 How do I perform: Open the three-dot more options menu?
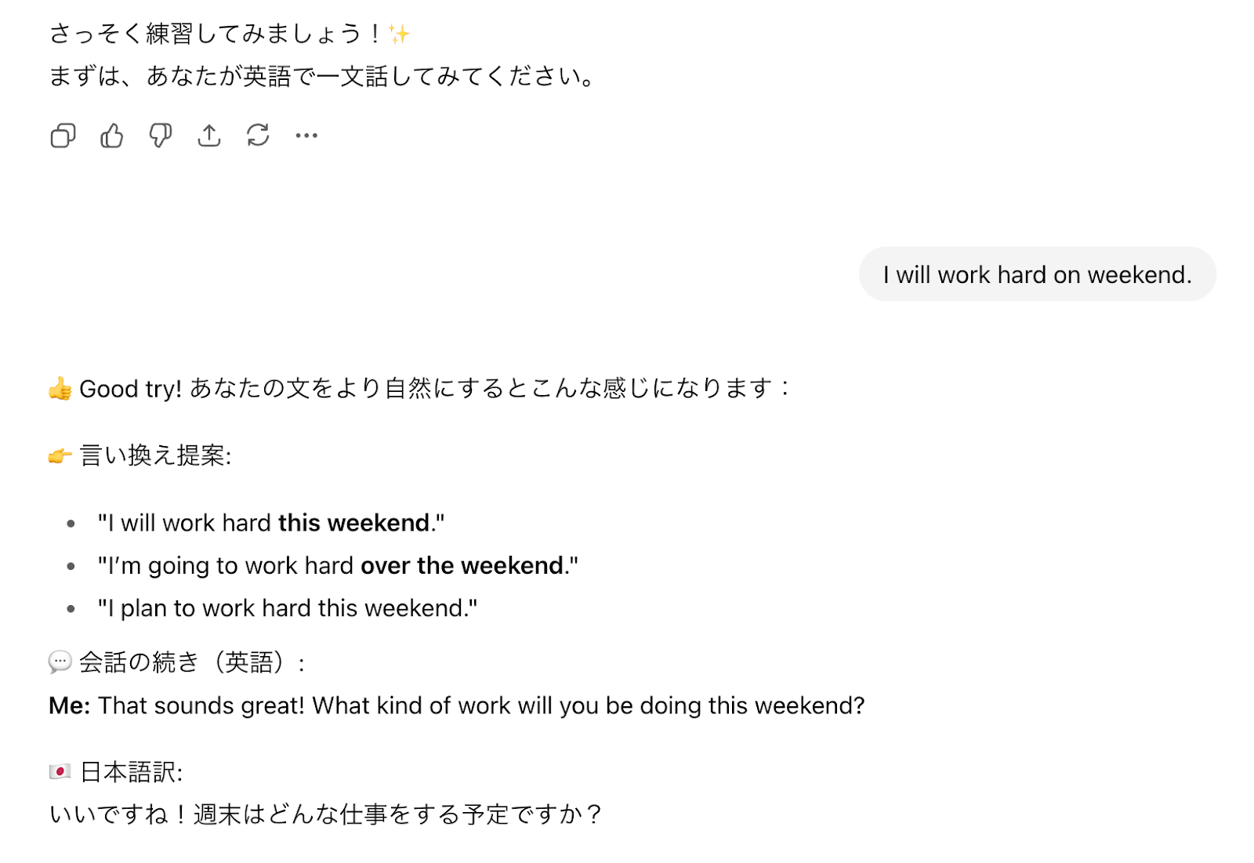[306, 136]
